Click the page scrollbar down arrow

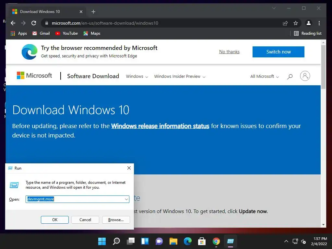coord(323,224)
